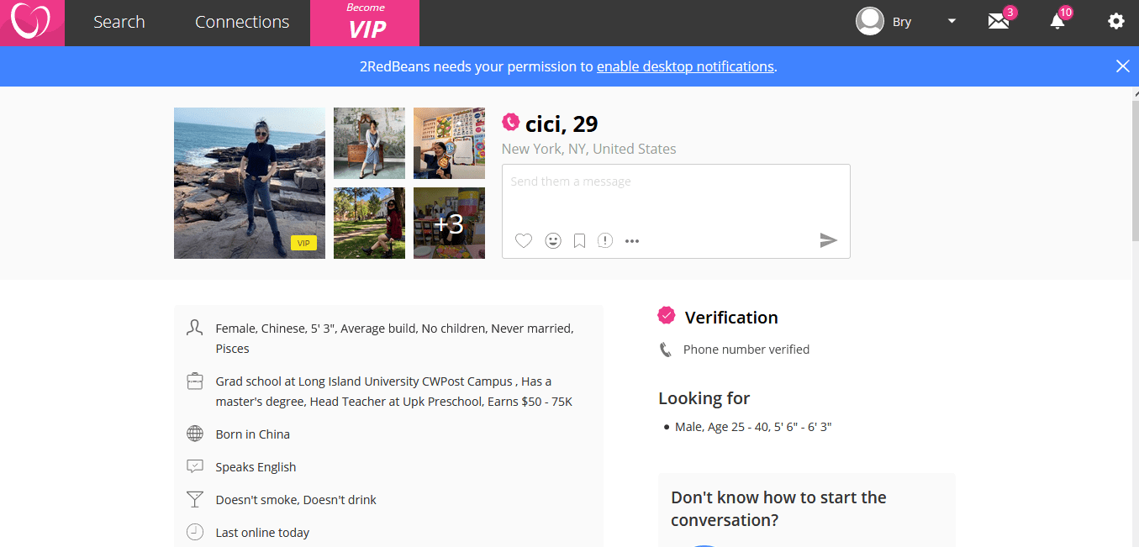Click the VIP badge on main photo
The image size is (1139, 547).
tap(303, 243)
